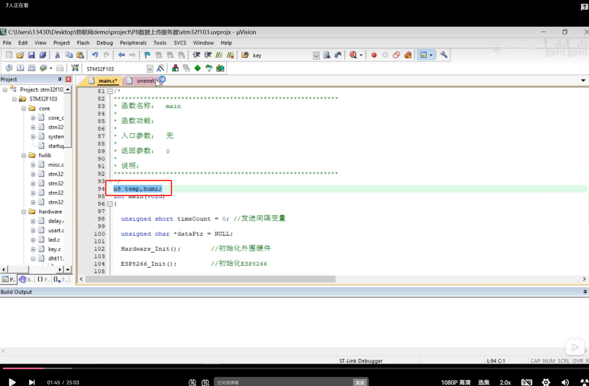Image resolution: width=589 pixels, height=386 pixels.
Task: Open the 选集 episode list
Action: click(484, 382)
